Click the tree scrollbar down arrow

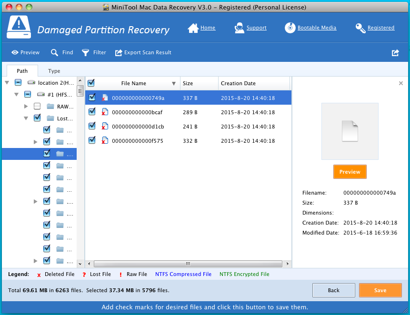(80, 264)
